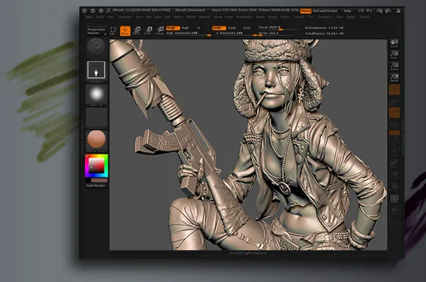This screenshot has width=426, height=282.
Task: Open the current brush thumbnail selector
Action: [x=96, y=47]
